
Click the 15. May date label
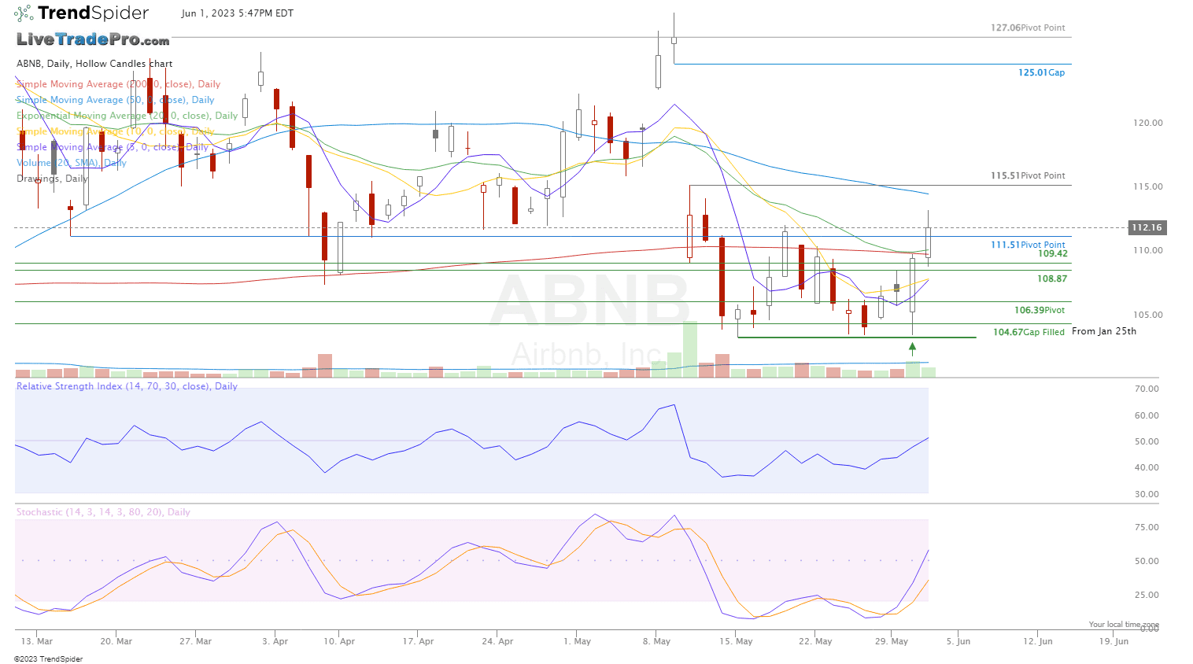click(737, 641)
